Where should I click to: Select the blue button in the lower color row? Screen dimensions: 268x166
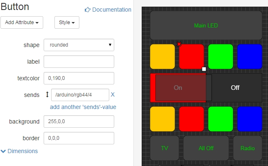coord(250,119)
